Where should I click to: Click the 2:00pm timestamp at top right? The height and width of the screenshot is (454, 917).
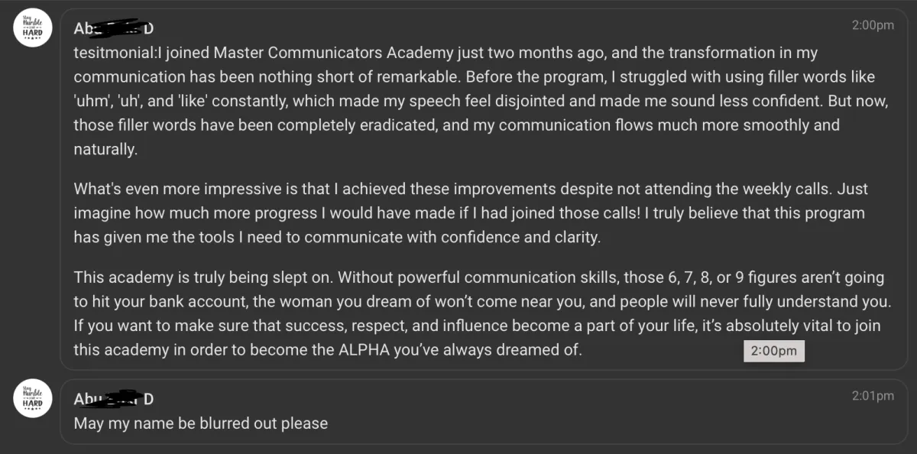(873, 25)
